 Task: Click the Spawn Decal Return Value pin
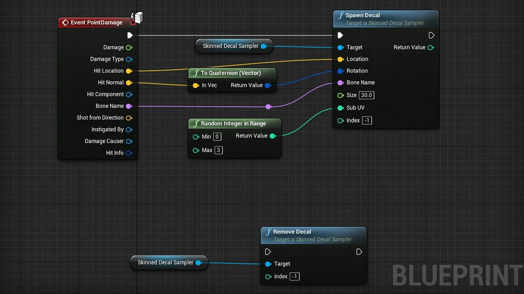click(x=431, y=48)
